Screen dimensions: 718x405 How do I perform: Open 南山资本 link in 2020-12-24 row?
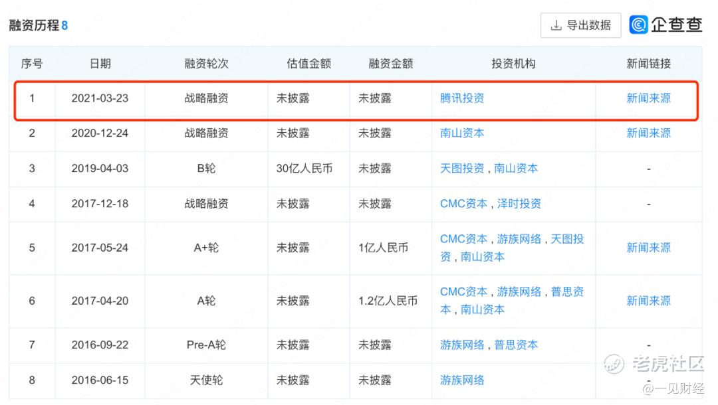(462, 133)
